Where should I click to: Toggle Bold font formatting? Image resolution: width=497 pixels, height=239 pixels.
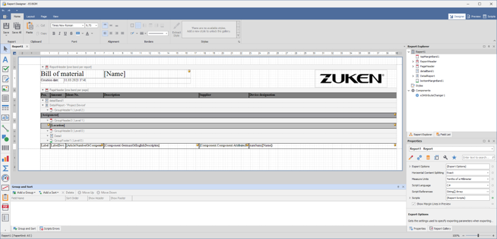54,33
